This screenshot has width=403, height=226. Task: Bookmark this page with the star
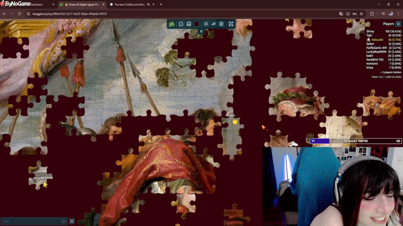[x=361, y=14]
